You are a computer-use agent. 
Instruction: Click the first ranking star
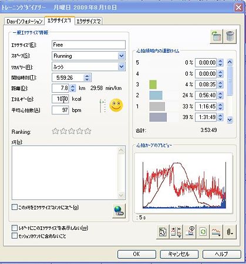pyautogui.click(x=55, y=131)
